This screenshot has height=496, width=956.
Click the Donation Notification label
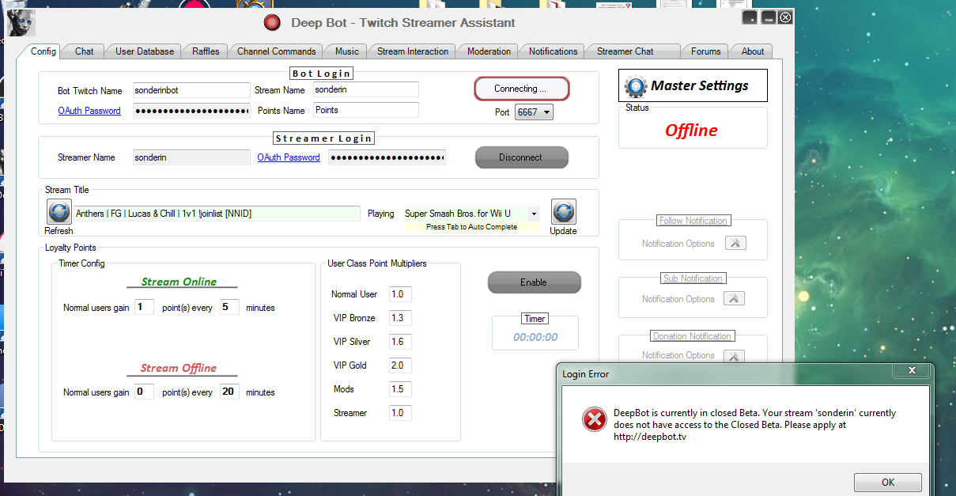coord(692,336)
